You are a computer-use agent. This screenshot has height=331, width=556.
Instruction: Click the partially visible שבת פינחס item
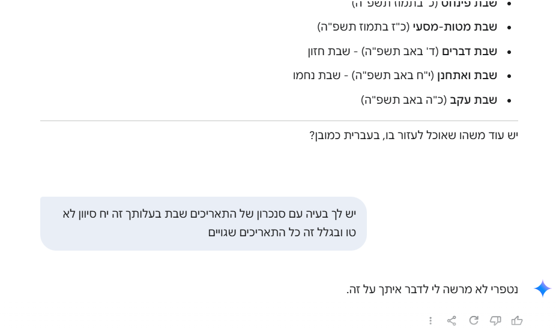tap(469, 4)
